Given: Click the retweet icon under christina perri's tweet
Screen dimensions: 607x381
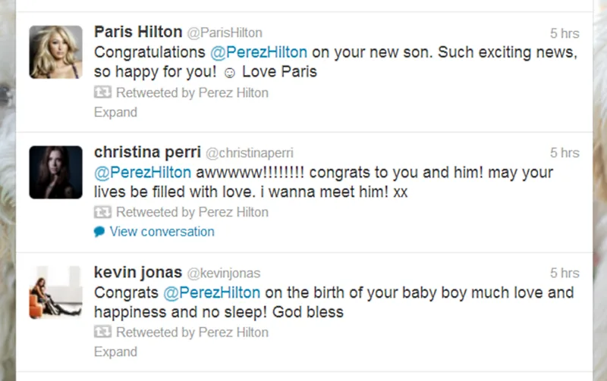Looking at the screenshot, I should coord(102,212).
